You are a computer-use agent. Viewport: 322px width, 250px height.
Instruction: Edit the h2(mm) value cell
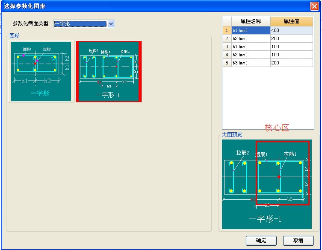[291, 55]
